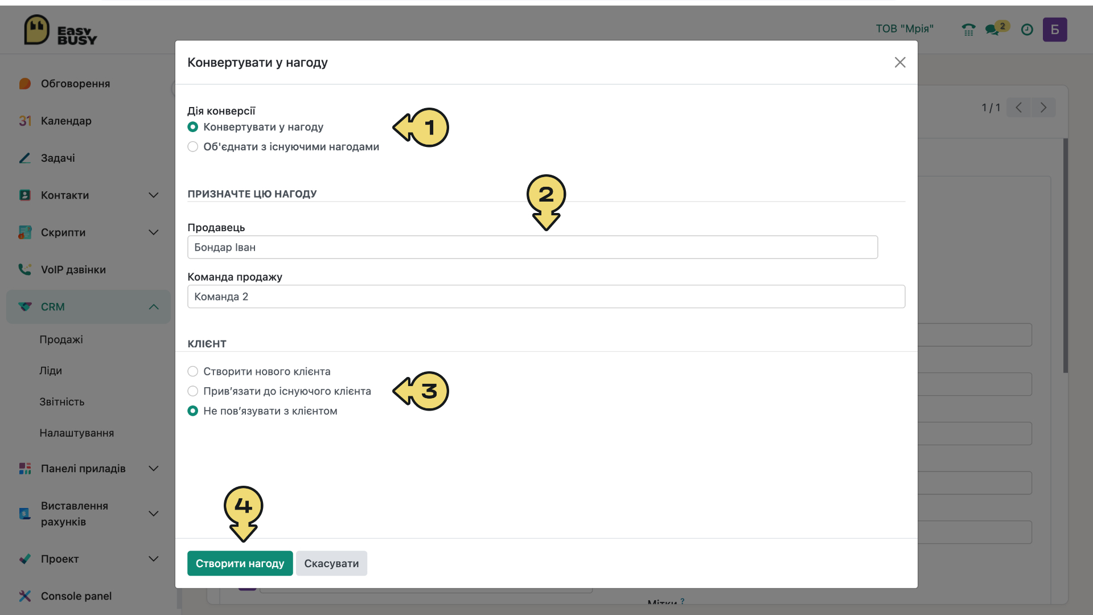Click the Календар sidebar icon
Screen dimensions: 1093x615
tap(24, 121)
